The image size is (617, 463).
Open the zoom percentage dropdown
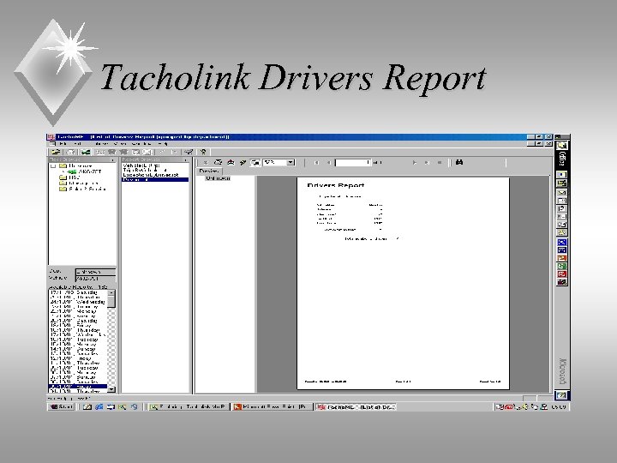pos(291,162)
